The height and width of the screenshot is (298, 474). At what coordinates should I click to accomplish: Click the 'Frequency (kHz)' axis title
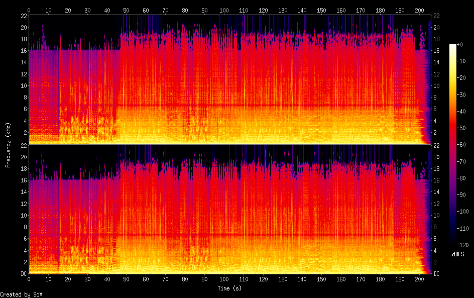8,145
